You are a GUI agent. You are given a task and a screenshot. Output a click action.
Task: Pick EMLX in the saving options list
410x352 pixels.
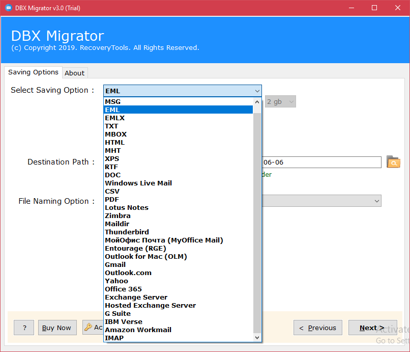pyautogui.click(x=179, y=118)
